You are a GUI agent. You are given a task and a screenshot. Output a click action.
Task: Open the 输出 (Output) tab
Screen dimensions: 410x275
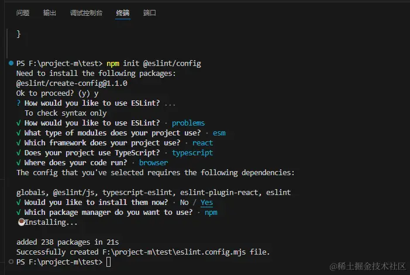tap(50, 13)
